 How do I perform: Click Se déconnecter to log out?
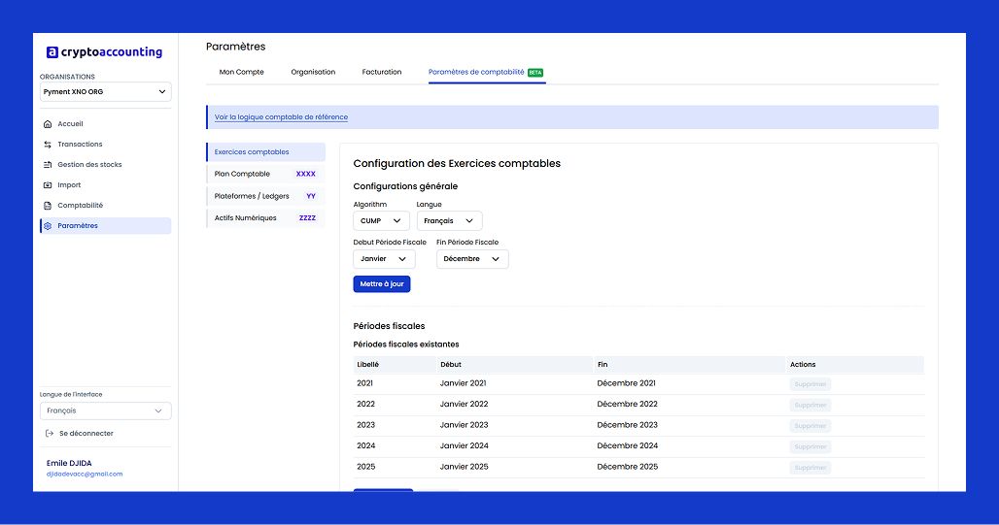(x=86, y=434)
